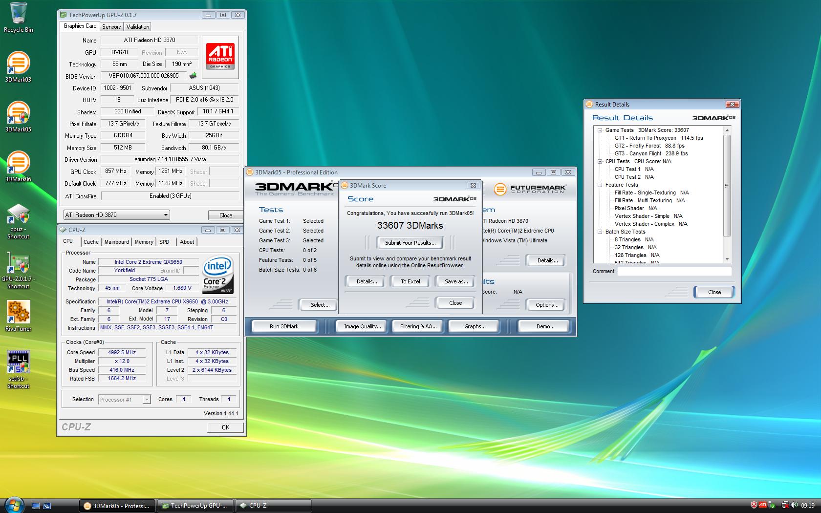This screenshot has width=821, height=513.
Task: Click the red security alert tray icon
Action: 754,505
